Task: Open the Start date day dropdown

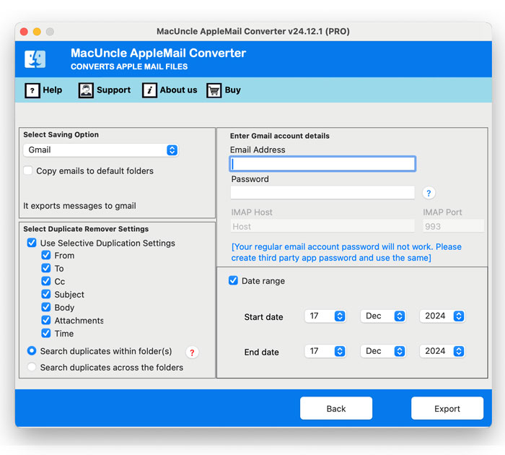Action: pyautogui.click(x=325, y=316)
